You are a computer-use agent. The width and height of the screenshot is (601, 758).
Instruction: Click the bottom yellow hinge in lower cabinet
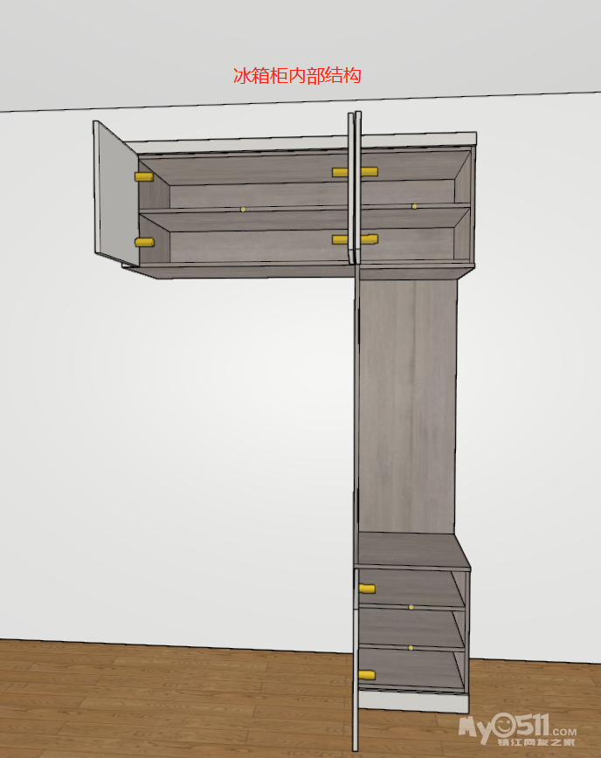pos(367,675)
